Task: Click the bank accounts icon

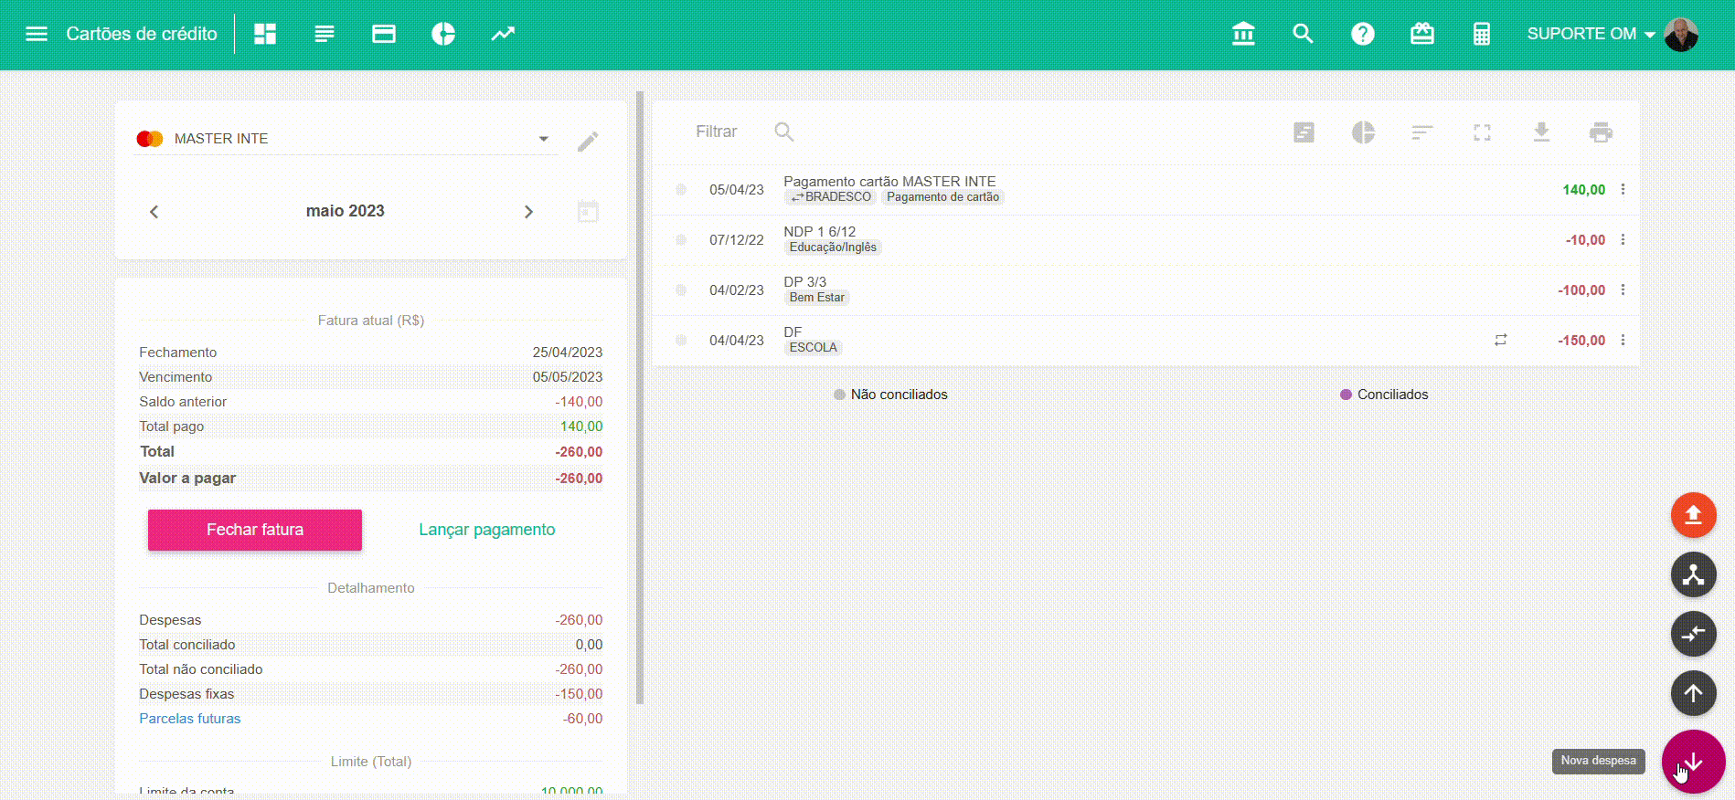Action: coord(1243,34)
